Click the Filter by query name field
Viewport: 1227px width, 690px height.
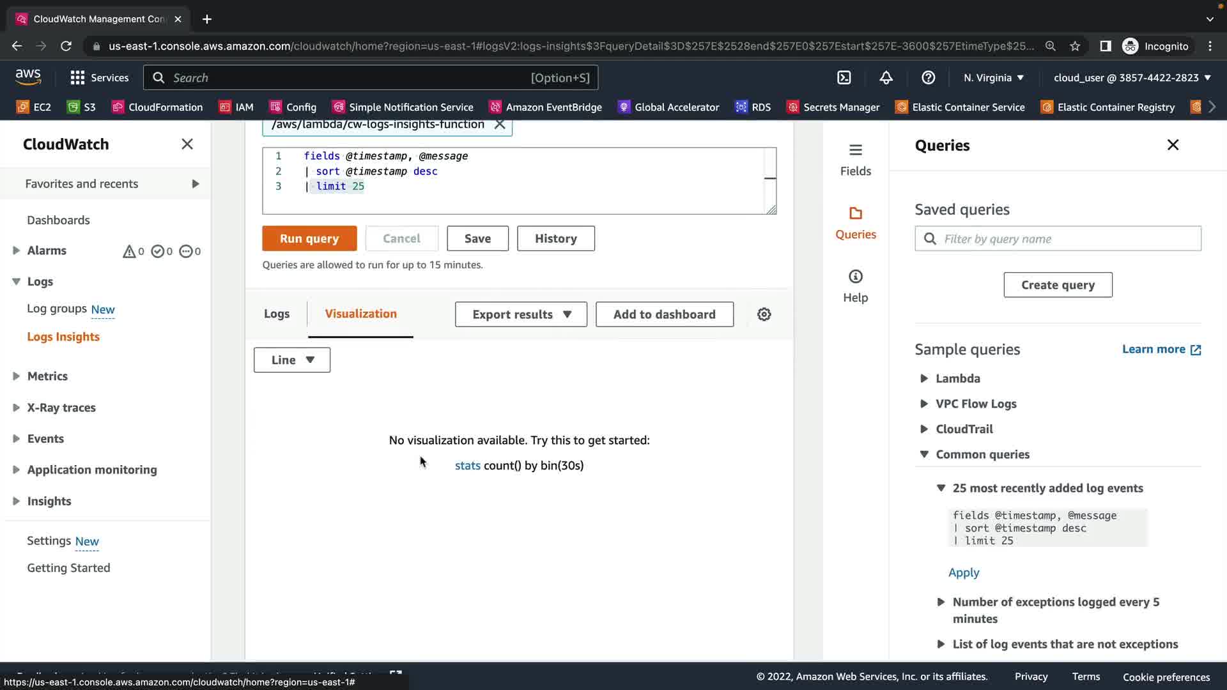(1067, 239)
